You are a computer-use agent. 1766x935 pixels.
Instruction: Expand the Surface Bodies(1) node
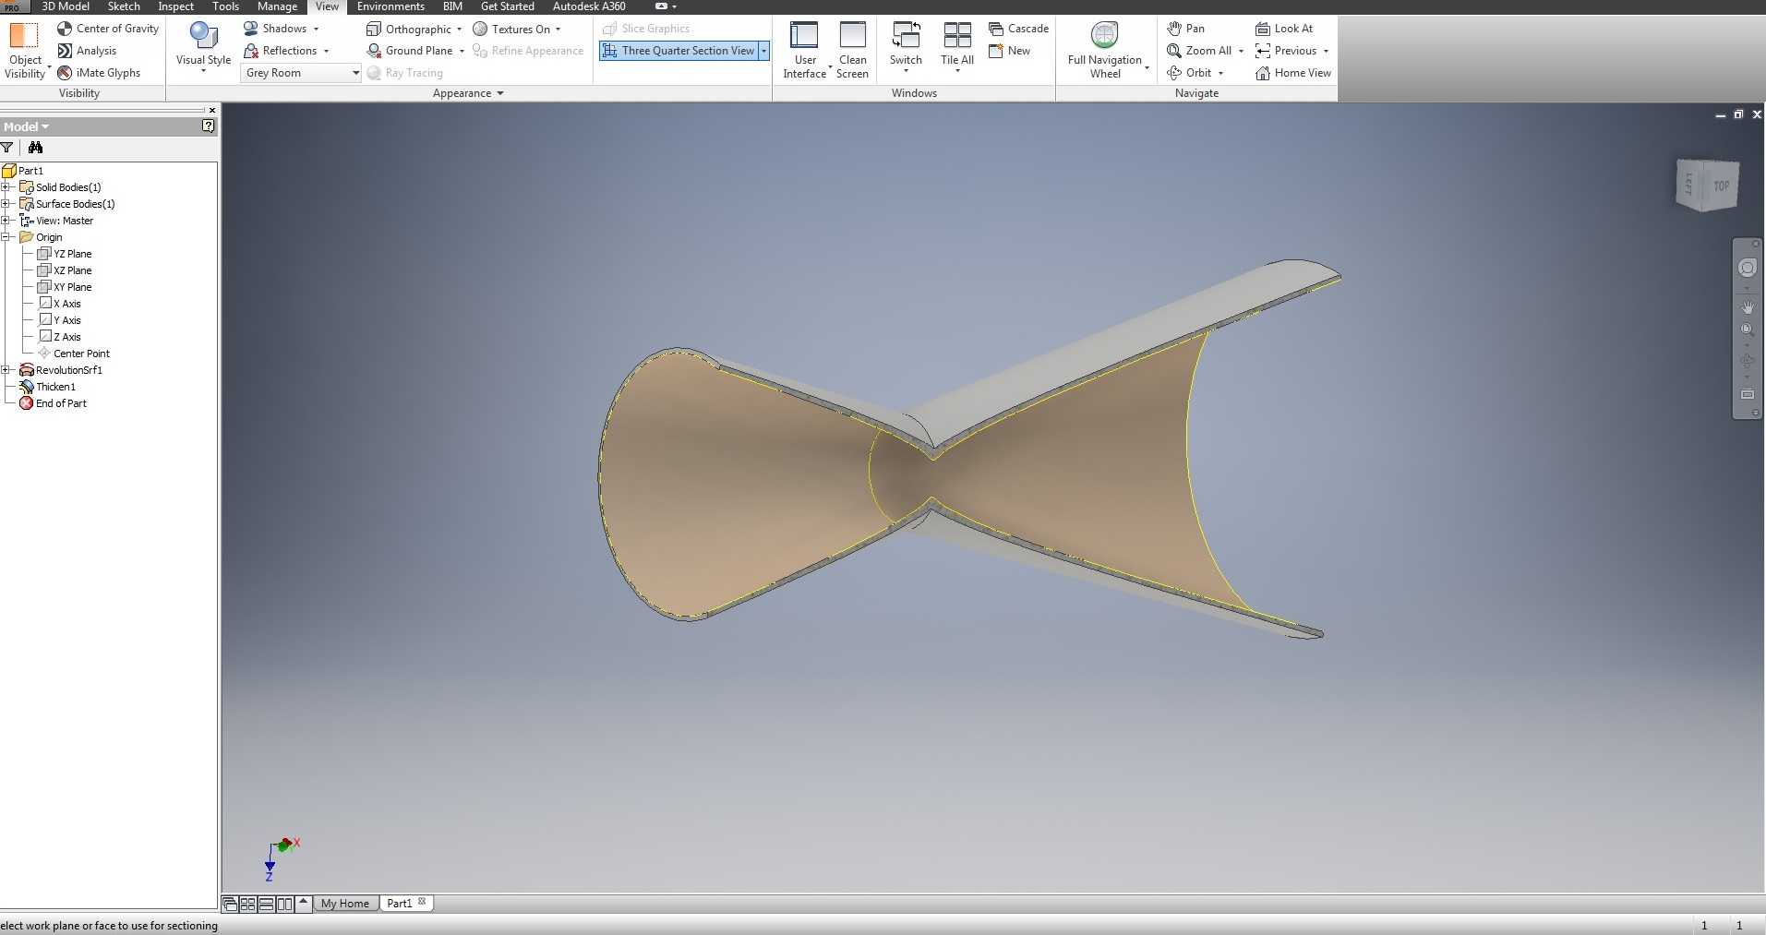[6, 204]
